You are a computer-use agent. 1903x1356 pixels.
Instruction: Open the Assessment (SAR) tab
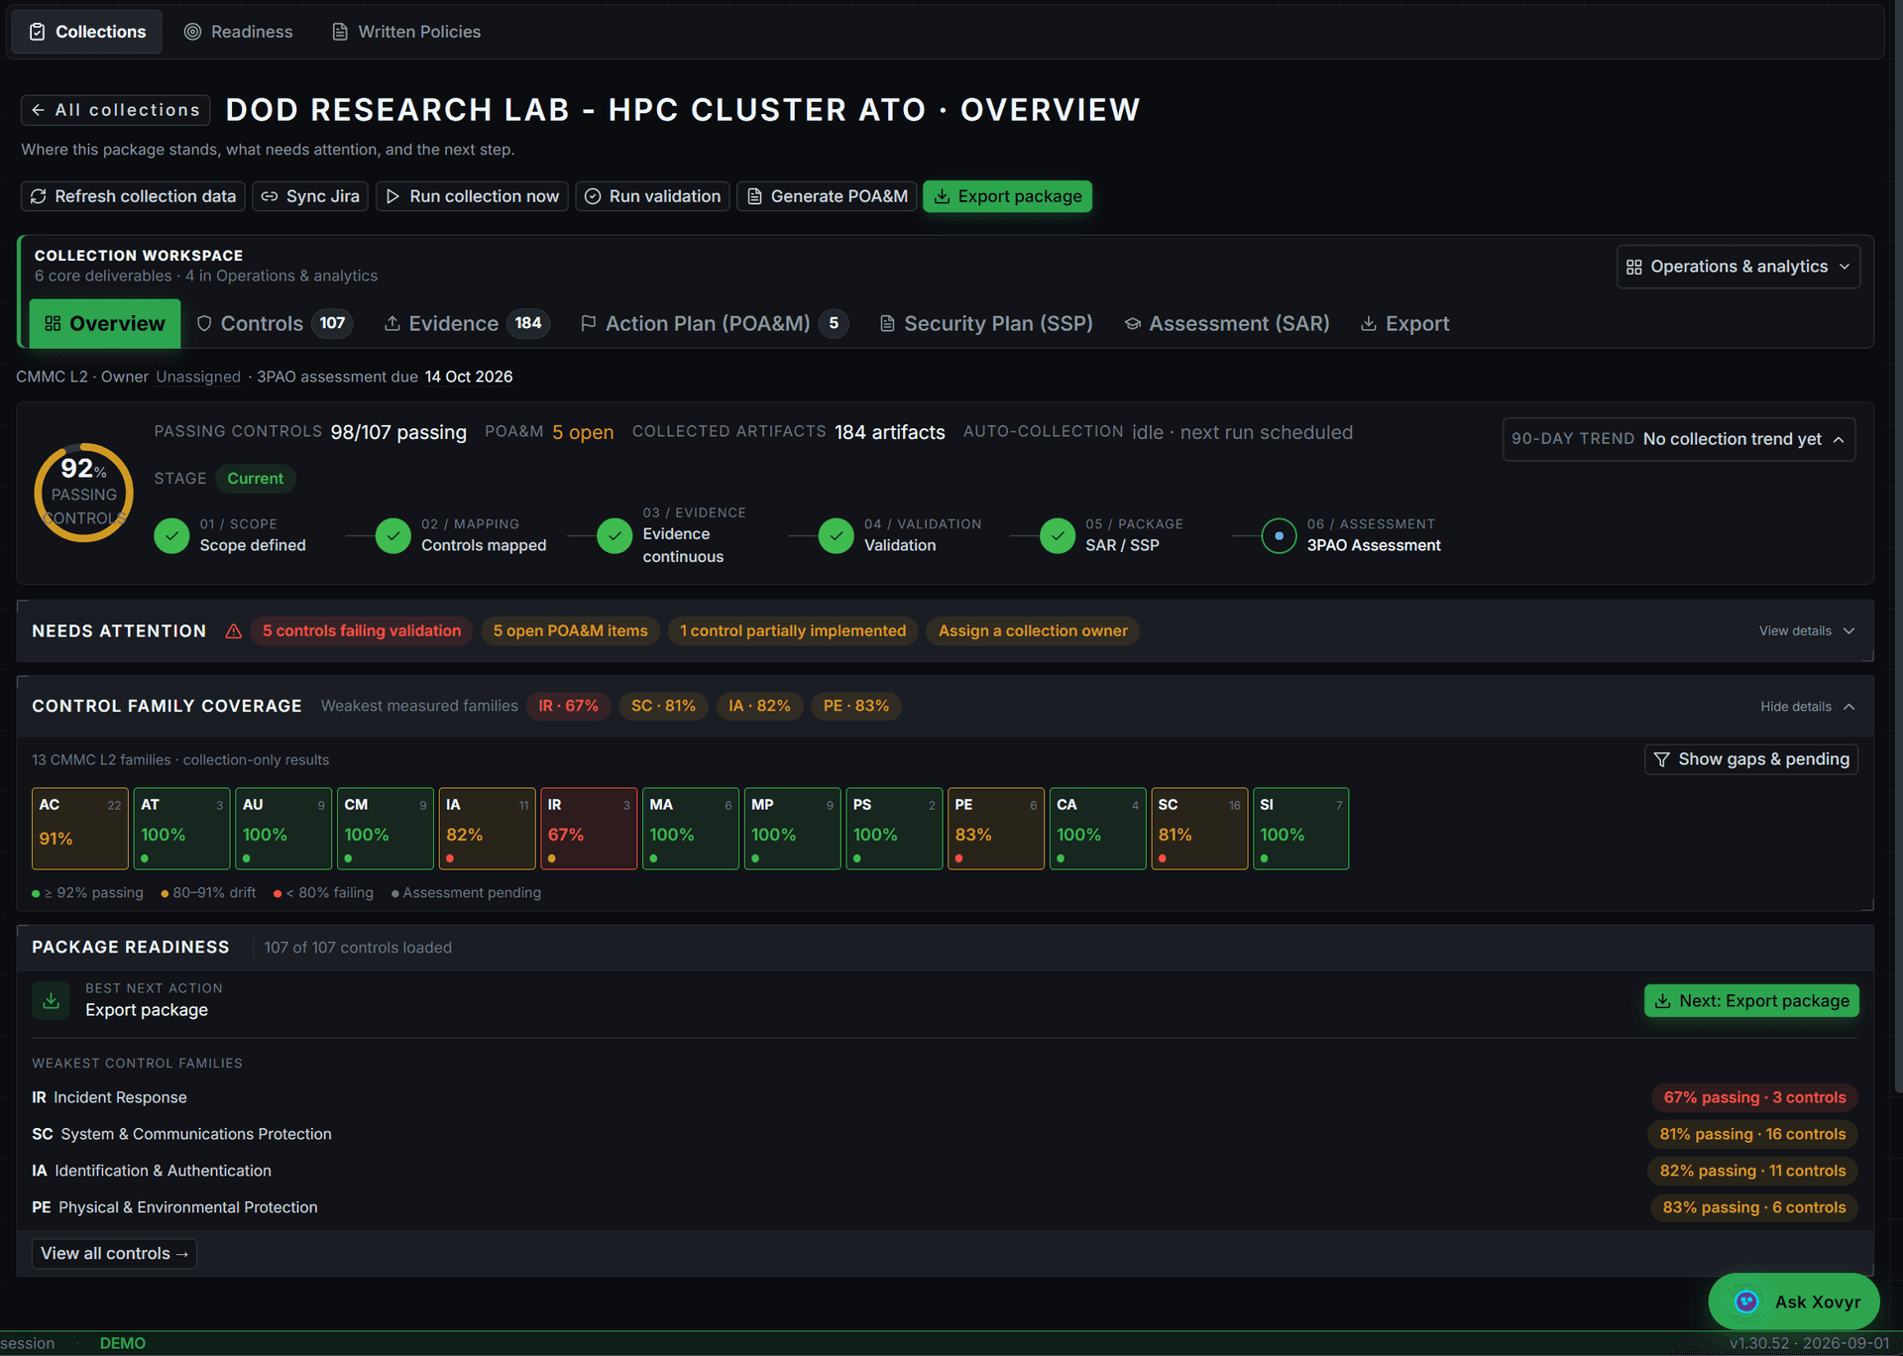click(1227, 323)
